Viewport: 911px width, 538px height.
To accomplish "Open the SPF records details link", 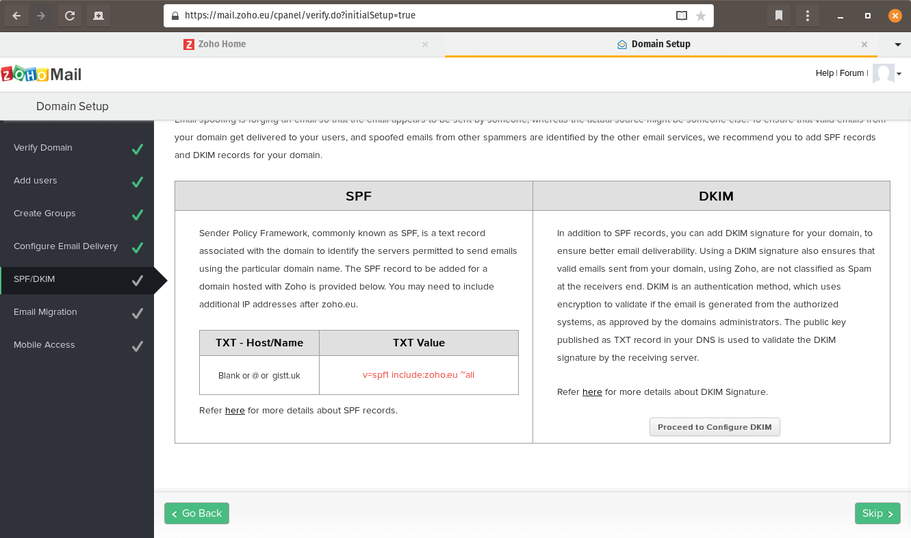I will (235, 410).
